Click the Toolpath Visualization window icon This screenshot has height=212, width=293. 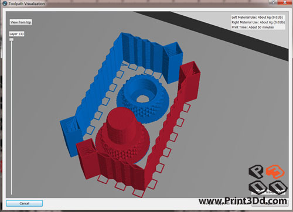click(x=5, y=4)
